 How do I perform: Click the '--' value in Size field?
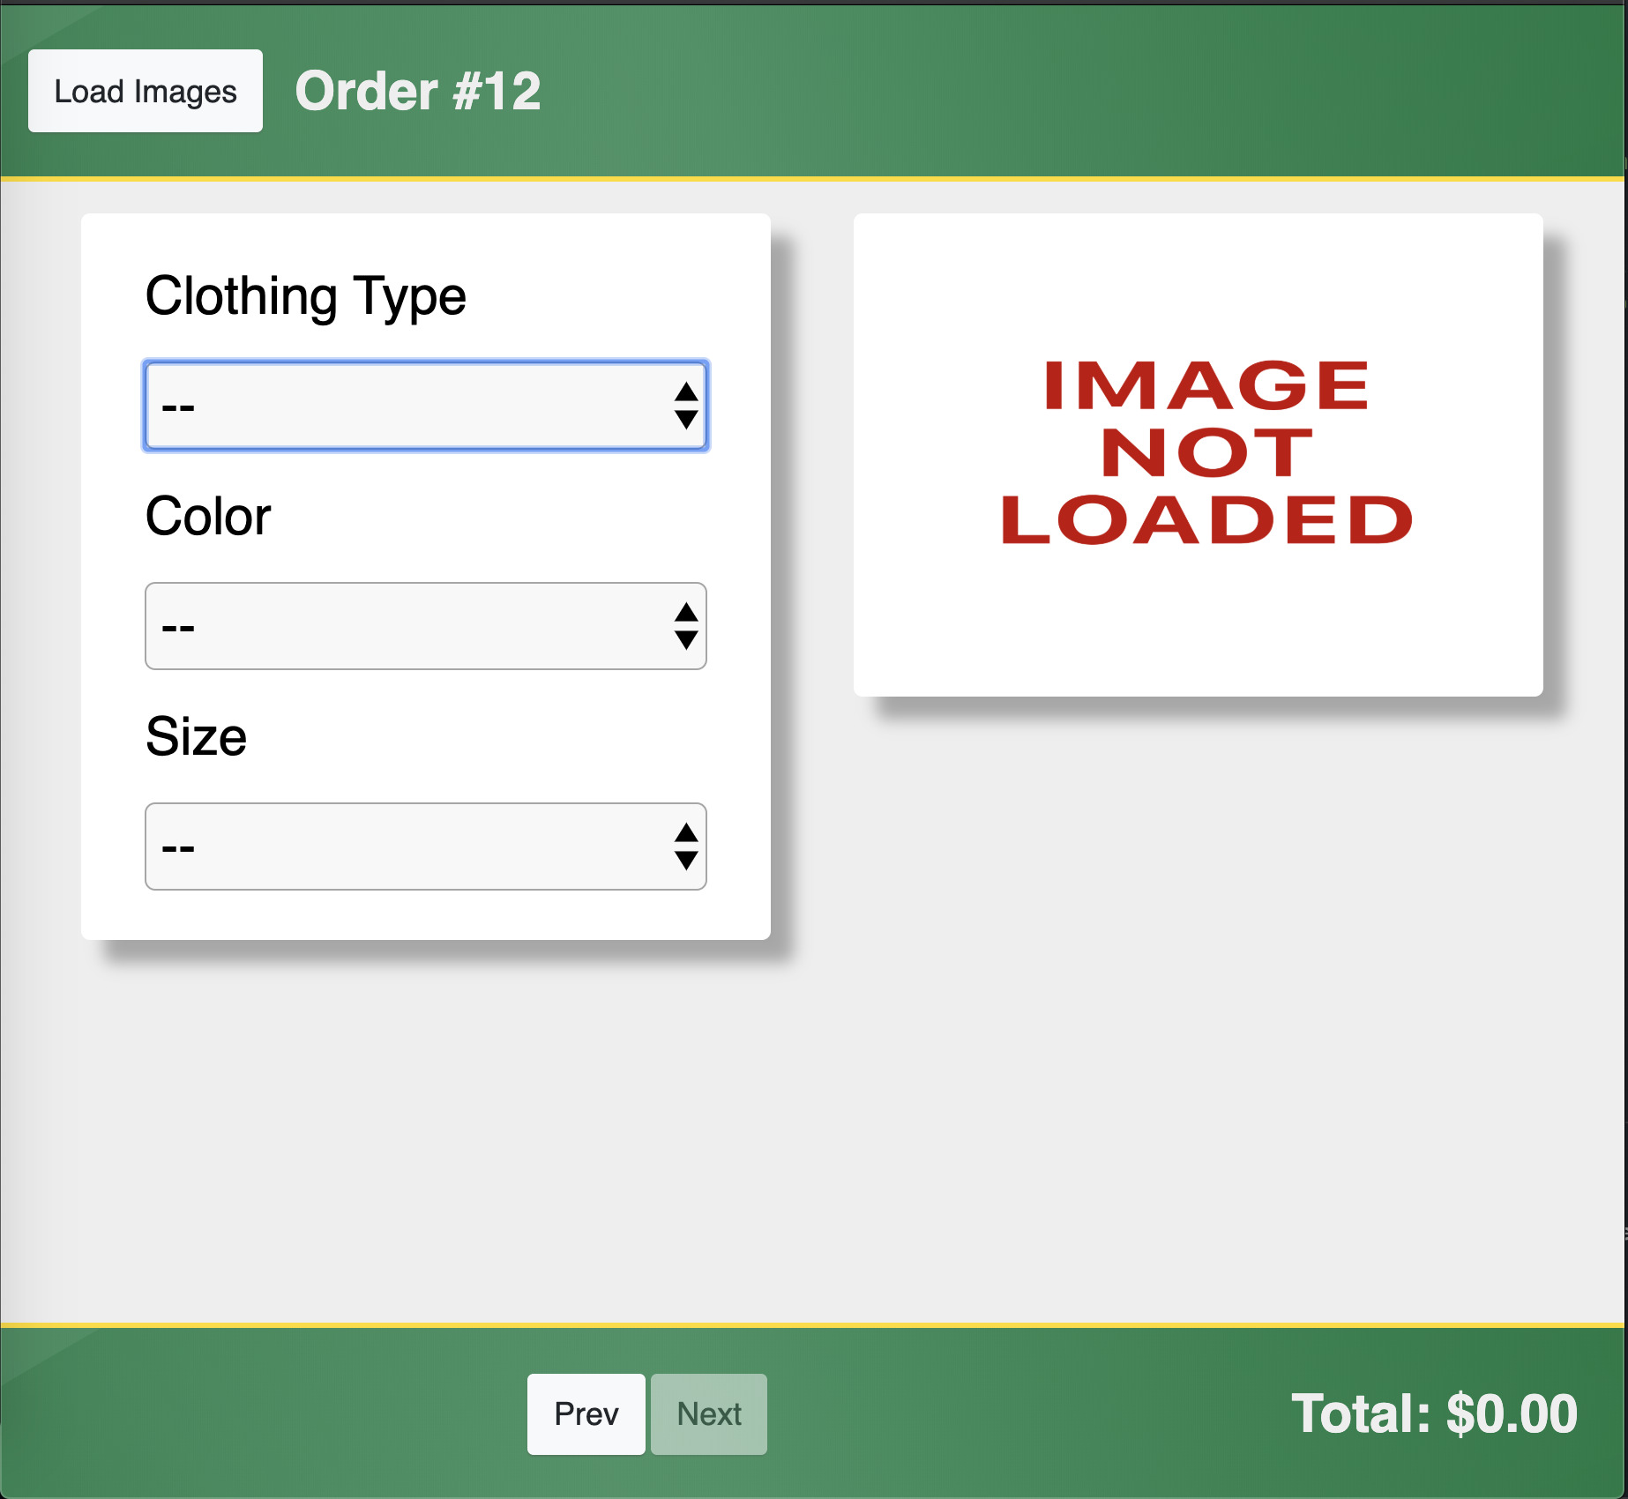178,848
